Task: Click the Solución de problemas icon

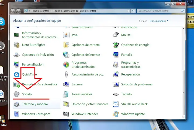Action: point(116,84)
